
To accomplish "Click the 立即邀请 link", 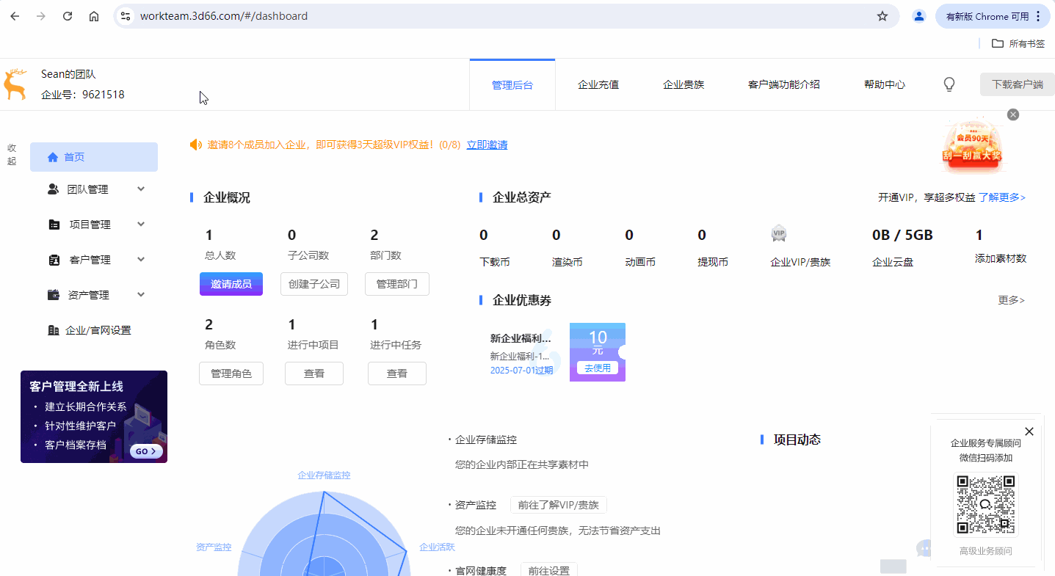I will pyautogui.click(x=487, y=145).
